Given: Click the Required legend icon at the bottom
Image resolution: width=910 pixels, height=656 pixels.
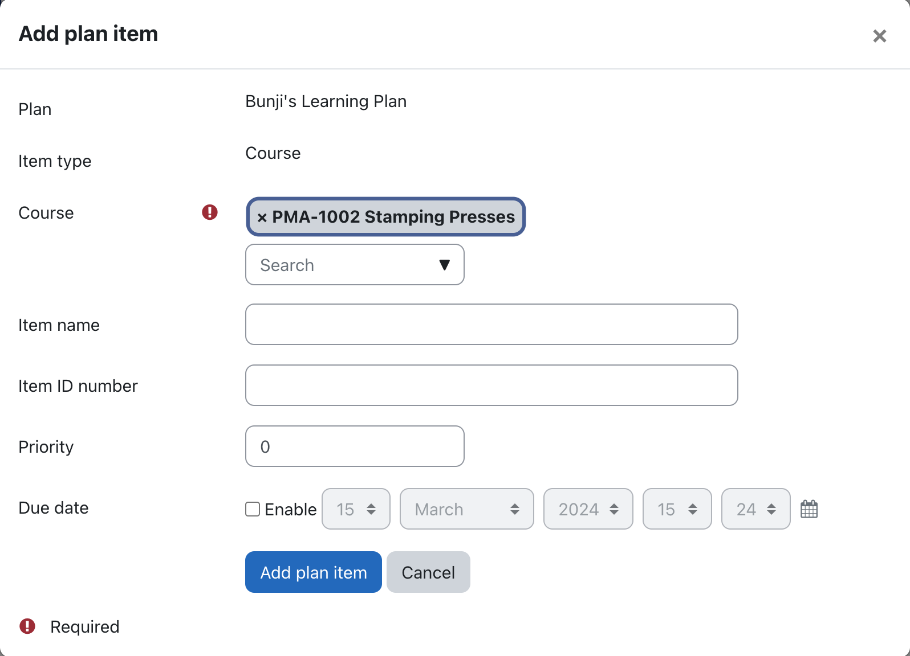Looking at the screenshot, I should tap(27, 626).
